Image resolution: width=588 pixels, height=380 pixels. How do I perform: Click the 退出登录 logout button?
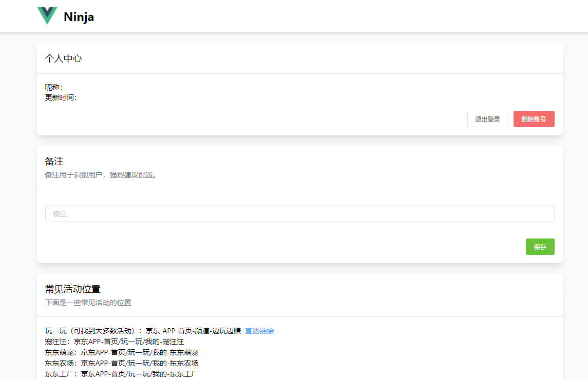pyautogui.click(x=487, y=119)
